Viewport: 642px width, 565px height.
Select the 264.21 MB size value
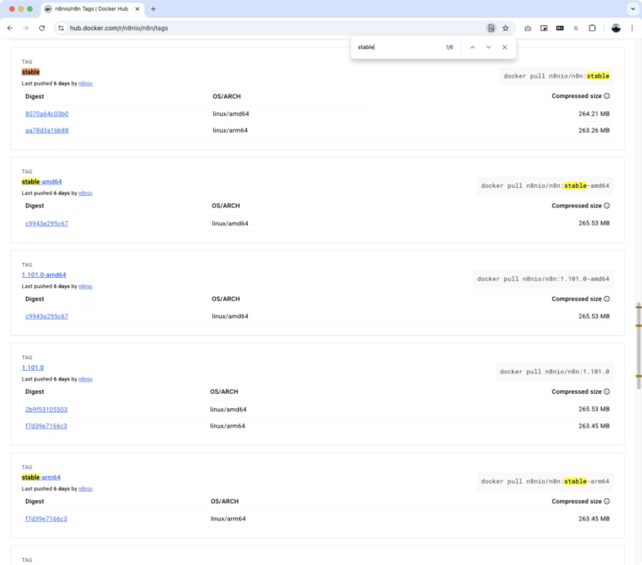[594, 114]
